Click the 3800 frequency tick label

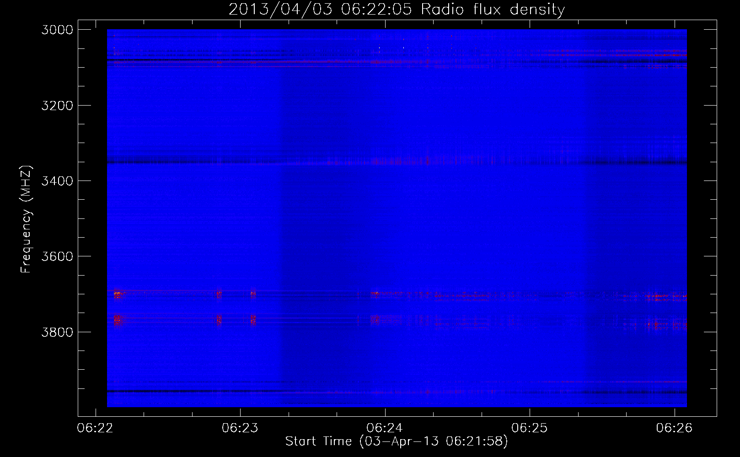tap(57, 332)
